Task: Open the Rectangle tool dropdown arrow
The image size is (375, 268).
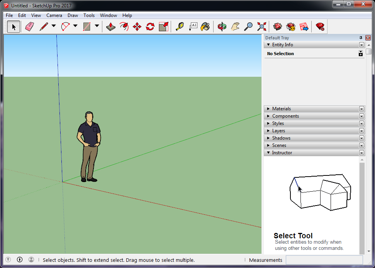Action: (x=97, y=26)
